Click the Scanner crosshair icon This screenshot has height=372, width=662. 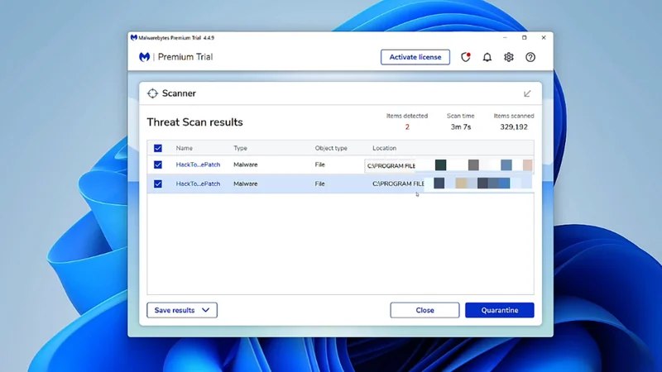click(152, 93)
